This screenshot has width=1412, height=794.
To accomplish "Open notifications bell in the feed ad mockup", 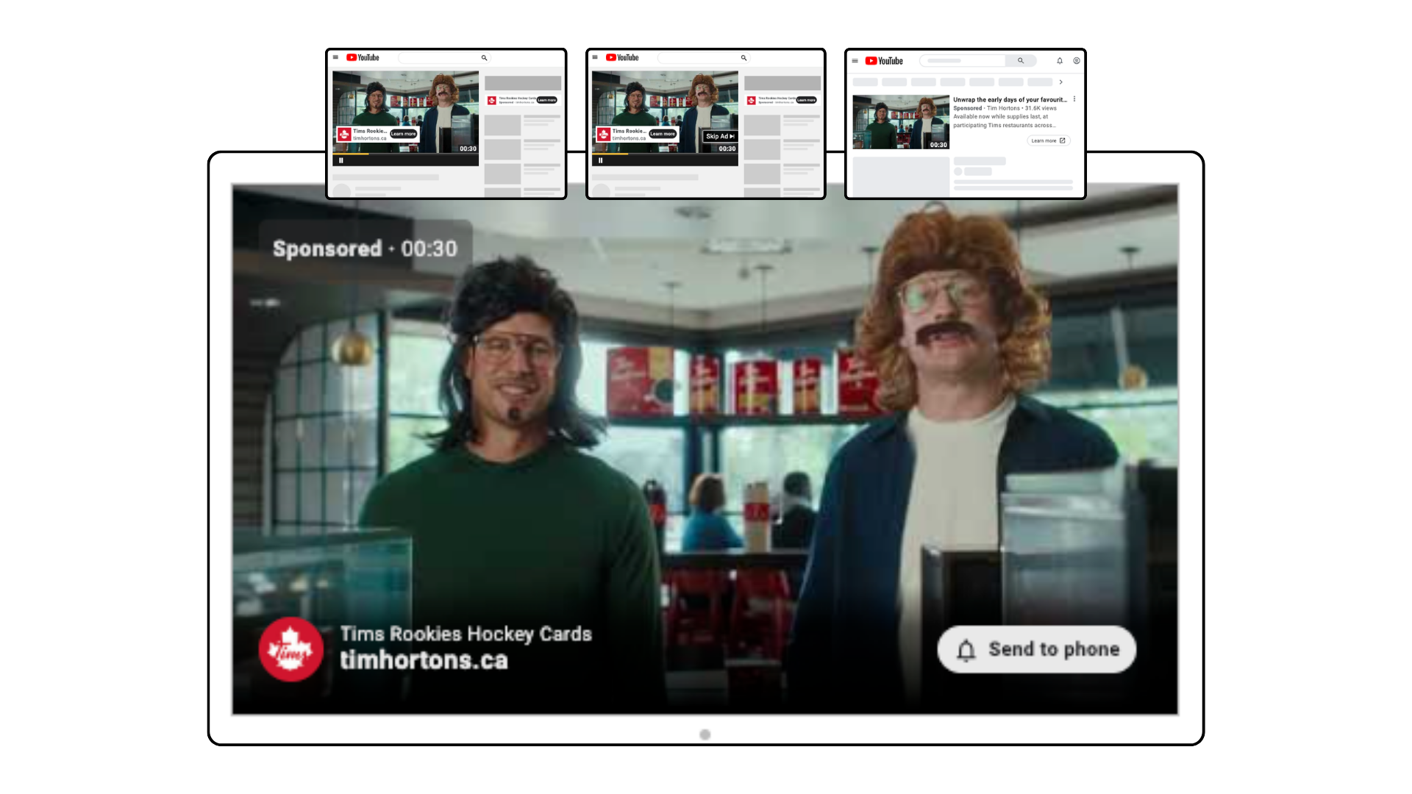I will click(1060, 61).
